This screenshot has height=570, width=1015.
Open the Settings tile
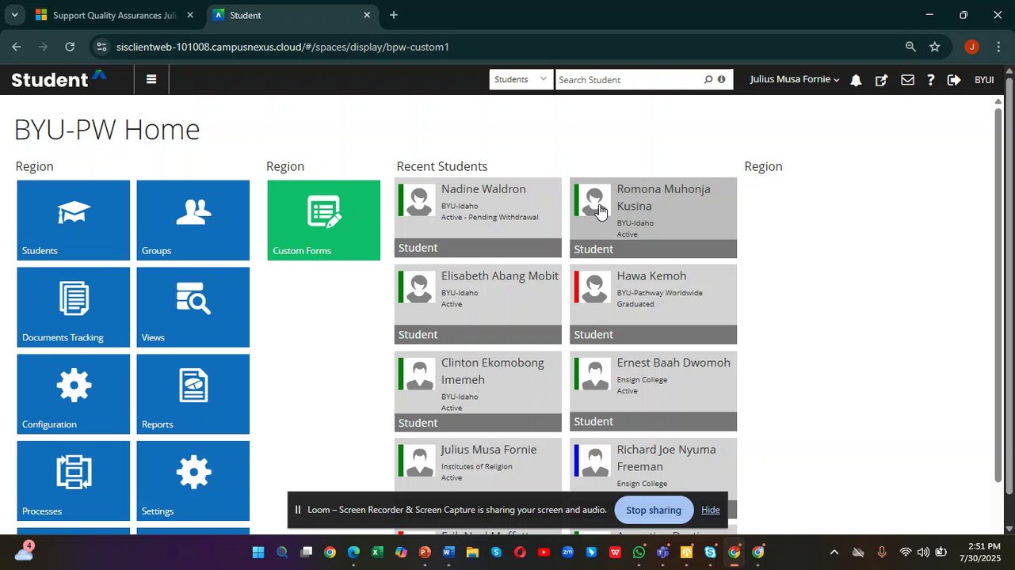[193, 481]
